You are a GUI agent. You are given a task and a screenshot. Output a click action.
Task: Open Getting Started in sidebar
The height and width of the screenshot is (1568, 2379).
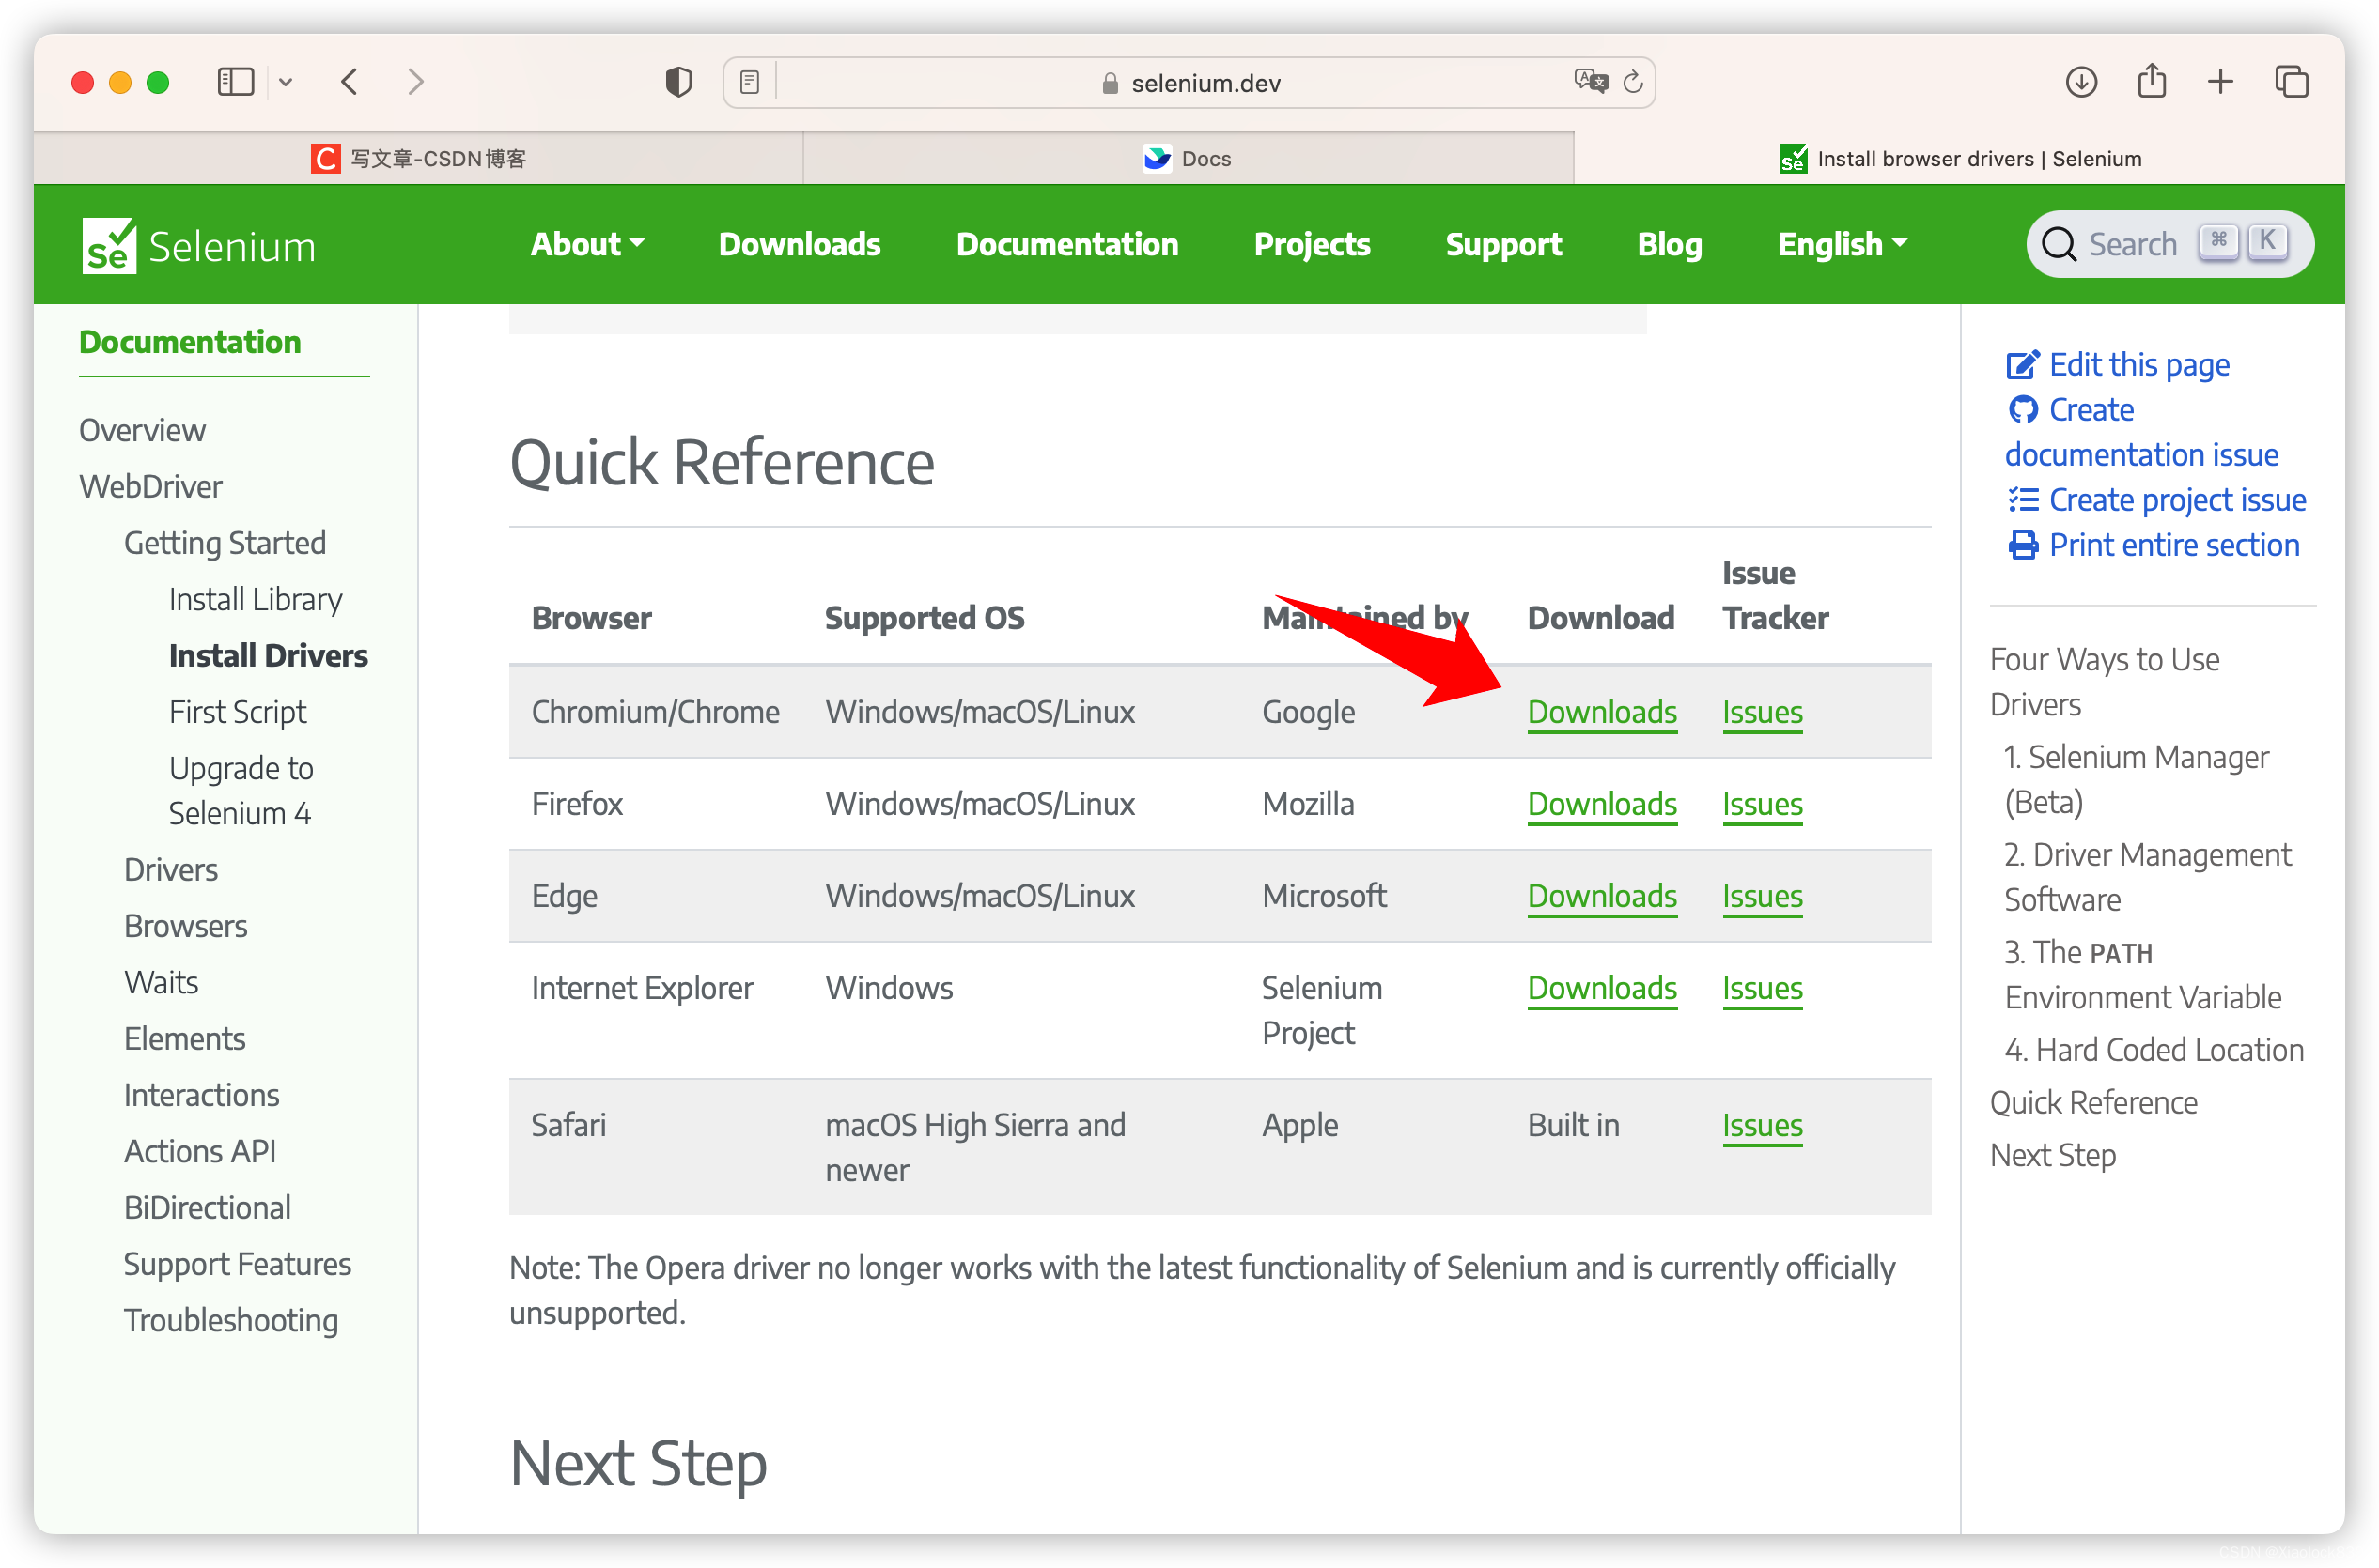point(225,543)
